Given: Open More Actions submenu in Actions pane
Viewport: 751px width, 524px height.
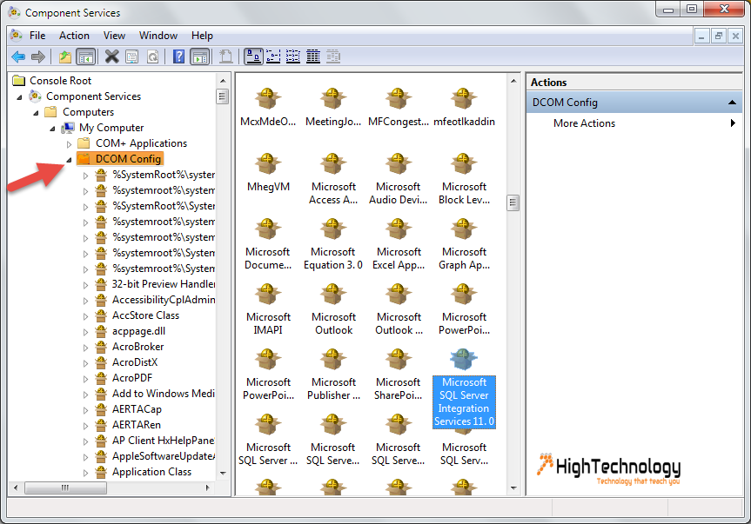Looking at the screenshot, I should (x=634, y=123).
